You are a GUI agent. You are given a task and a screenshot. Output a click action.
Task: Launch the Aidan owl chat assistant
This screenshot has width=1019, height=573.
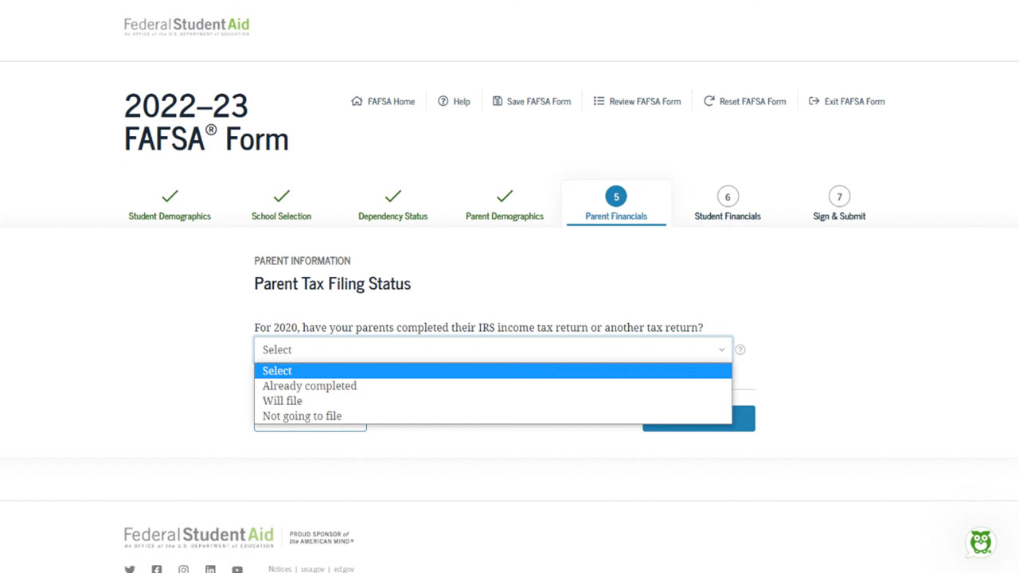980,542
